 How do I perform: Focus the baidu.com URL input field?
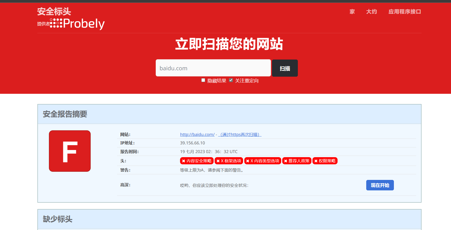[213, 68]
